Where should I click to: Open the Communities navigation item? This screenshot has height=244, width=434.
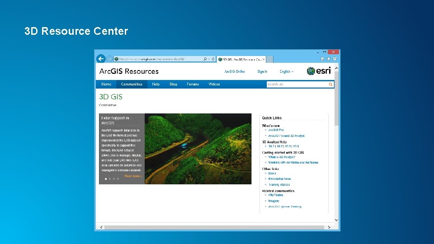(132, 84)
